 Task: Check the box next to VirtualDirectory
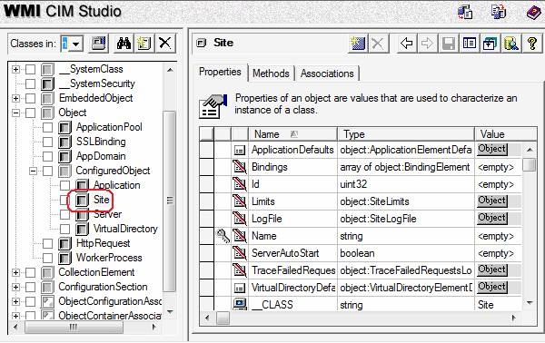pos(65,230)
